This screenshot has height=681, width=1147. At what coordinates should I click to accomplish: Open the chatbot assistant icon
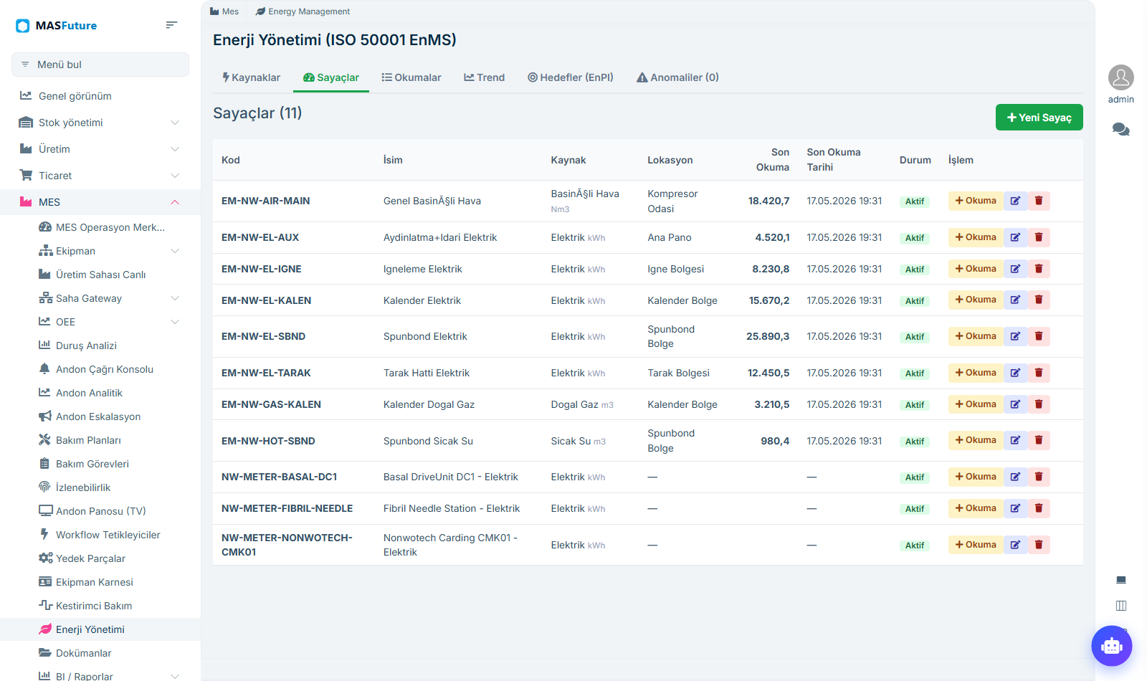coord(1111,646)
